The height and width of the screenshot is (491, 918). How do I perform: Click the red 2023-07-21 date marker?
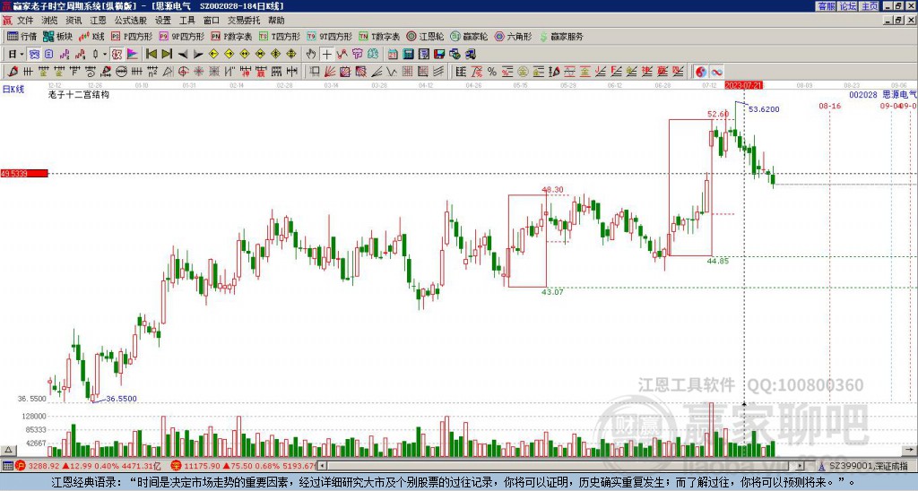743,85
